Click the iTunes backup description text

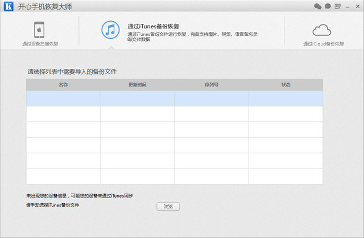click(192, 36)
